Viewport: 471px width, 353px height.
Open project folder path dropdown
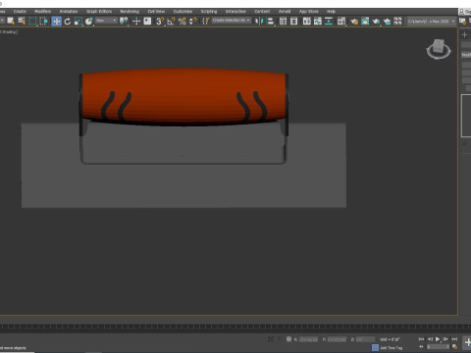tap(432, 21)
